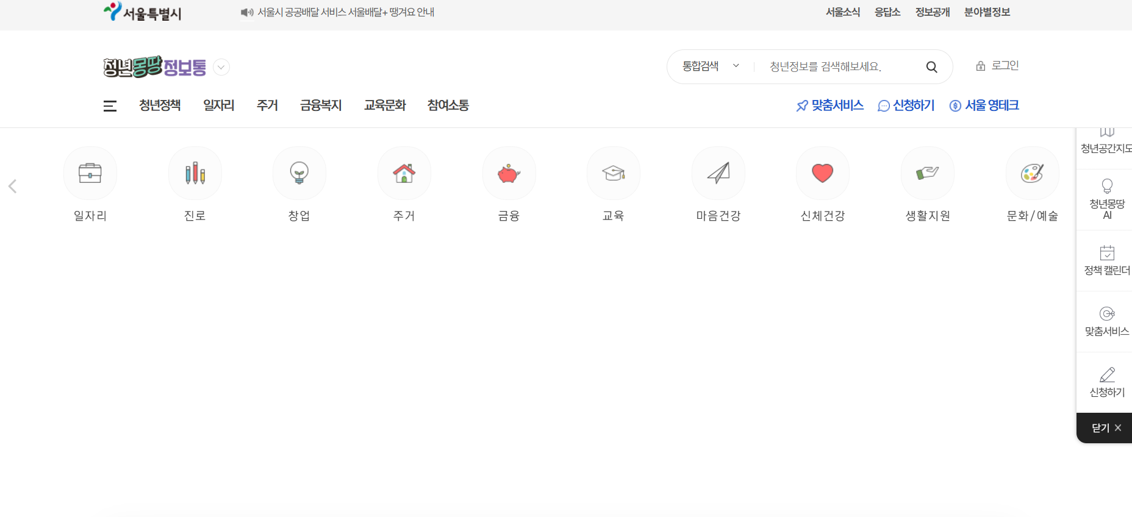1132x517 pixels.
Task: Open 청년공간지도 in the side panel
Action: coord(1105,141)
